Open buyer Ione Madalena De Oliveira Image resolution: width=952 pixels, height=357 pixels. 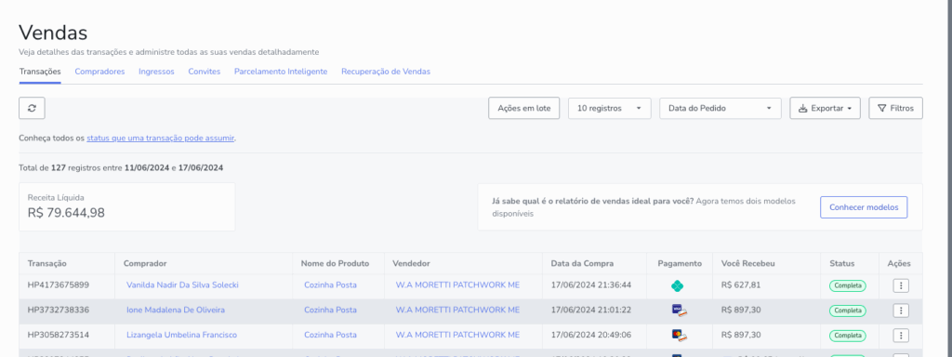(x=176, y=310)
